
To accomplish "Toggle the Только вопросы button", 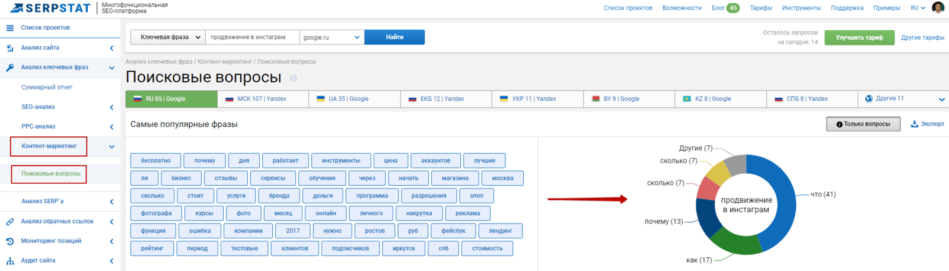I will (x=863, y=124).
